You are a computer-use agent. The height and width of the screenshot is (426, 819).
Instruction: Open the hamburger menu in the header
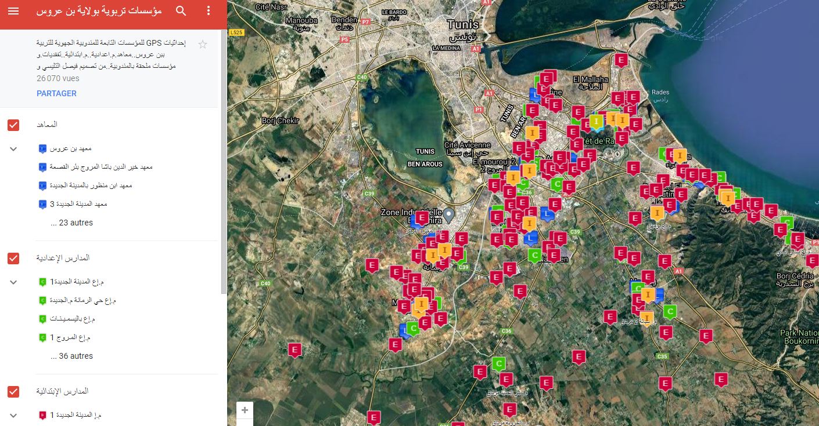click(x=13, y=12)
